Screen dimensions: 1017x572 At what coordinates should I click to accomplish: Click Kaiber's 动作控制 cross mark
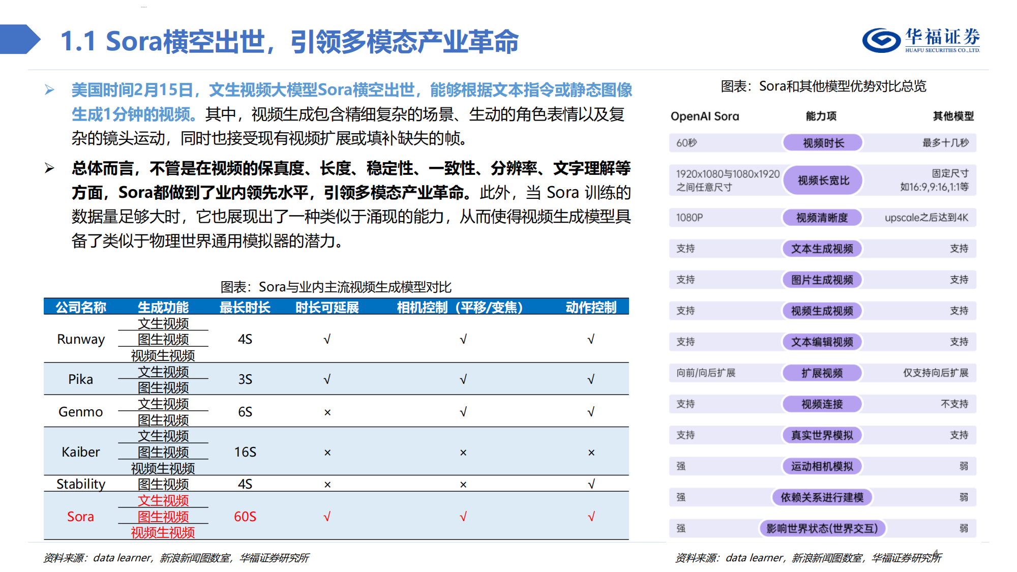coord(591,453)
